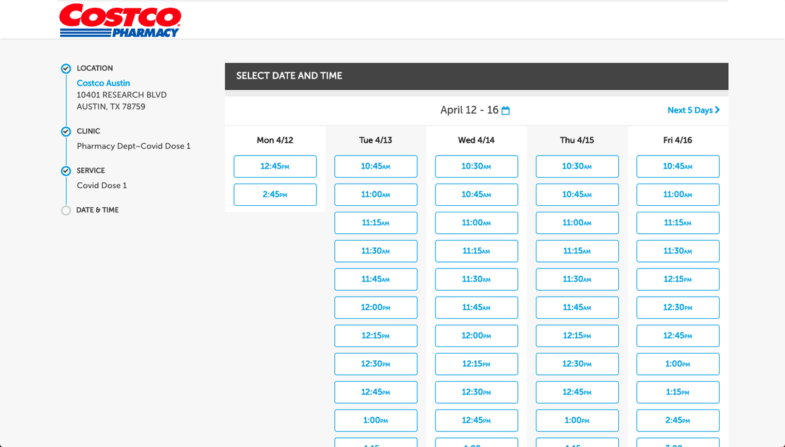
Task: Pick Tuesday 4/13 12:15PM time
Action: 375,335
